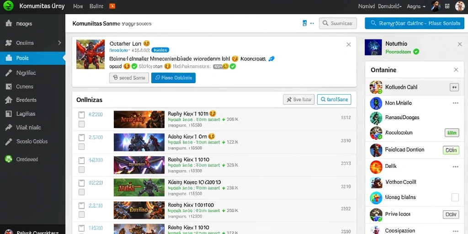This screenshot has height=234, width=468.
Task: Open the green Ruphy Kayeo game thumbnail
Action: point(139,187)
